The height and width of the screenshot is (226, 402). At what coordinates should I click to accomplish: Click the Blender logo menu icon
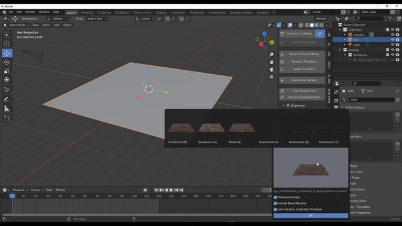pos(4,13)
